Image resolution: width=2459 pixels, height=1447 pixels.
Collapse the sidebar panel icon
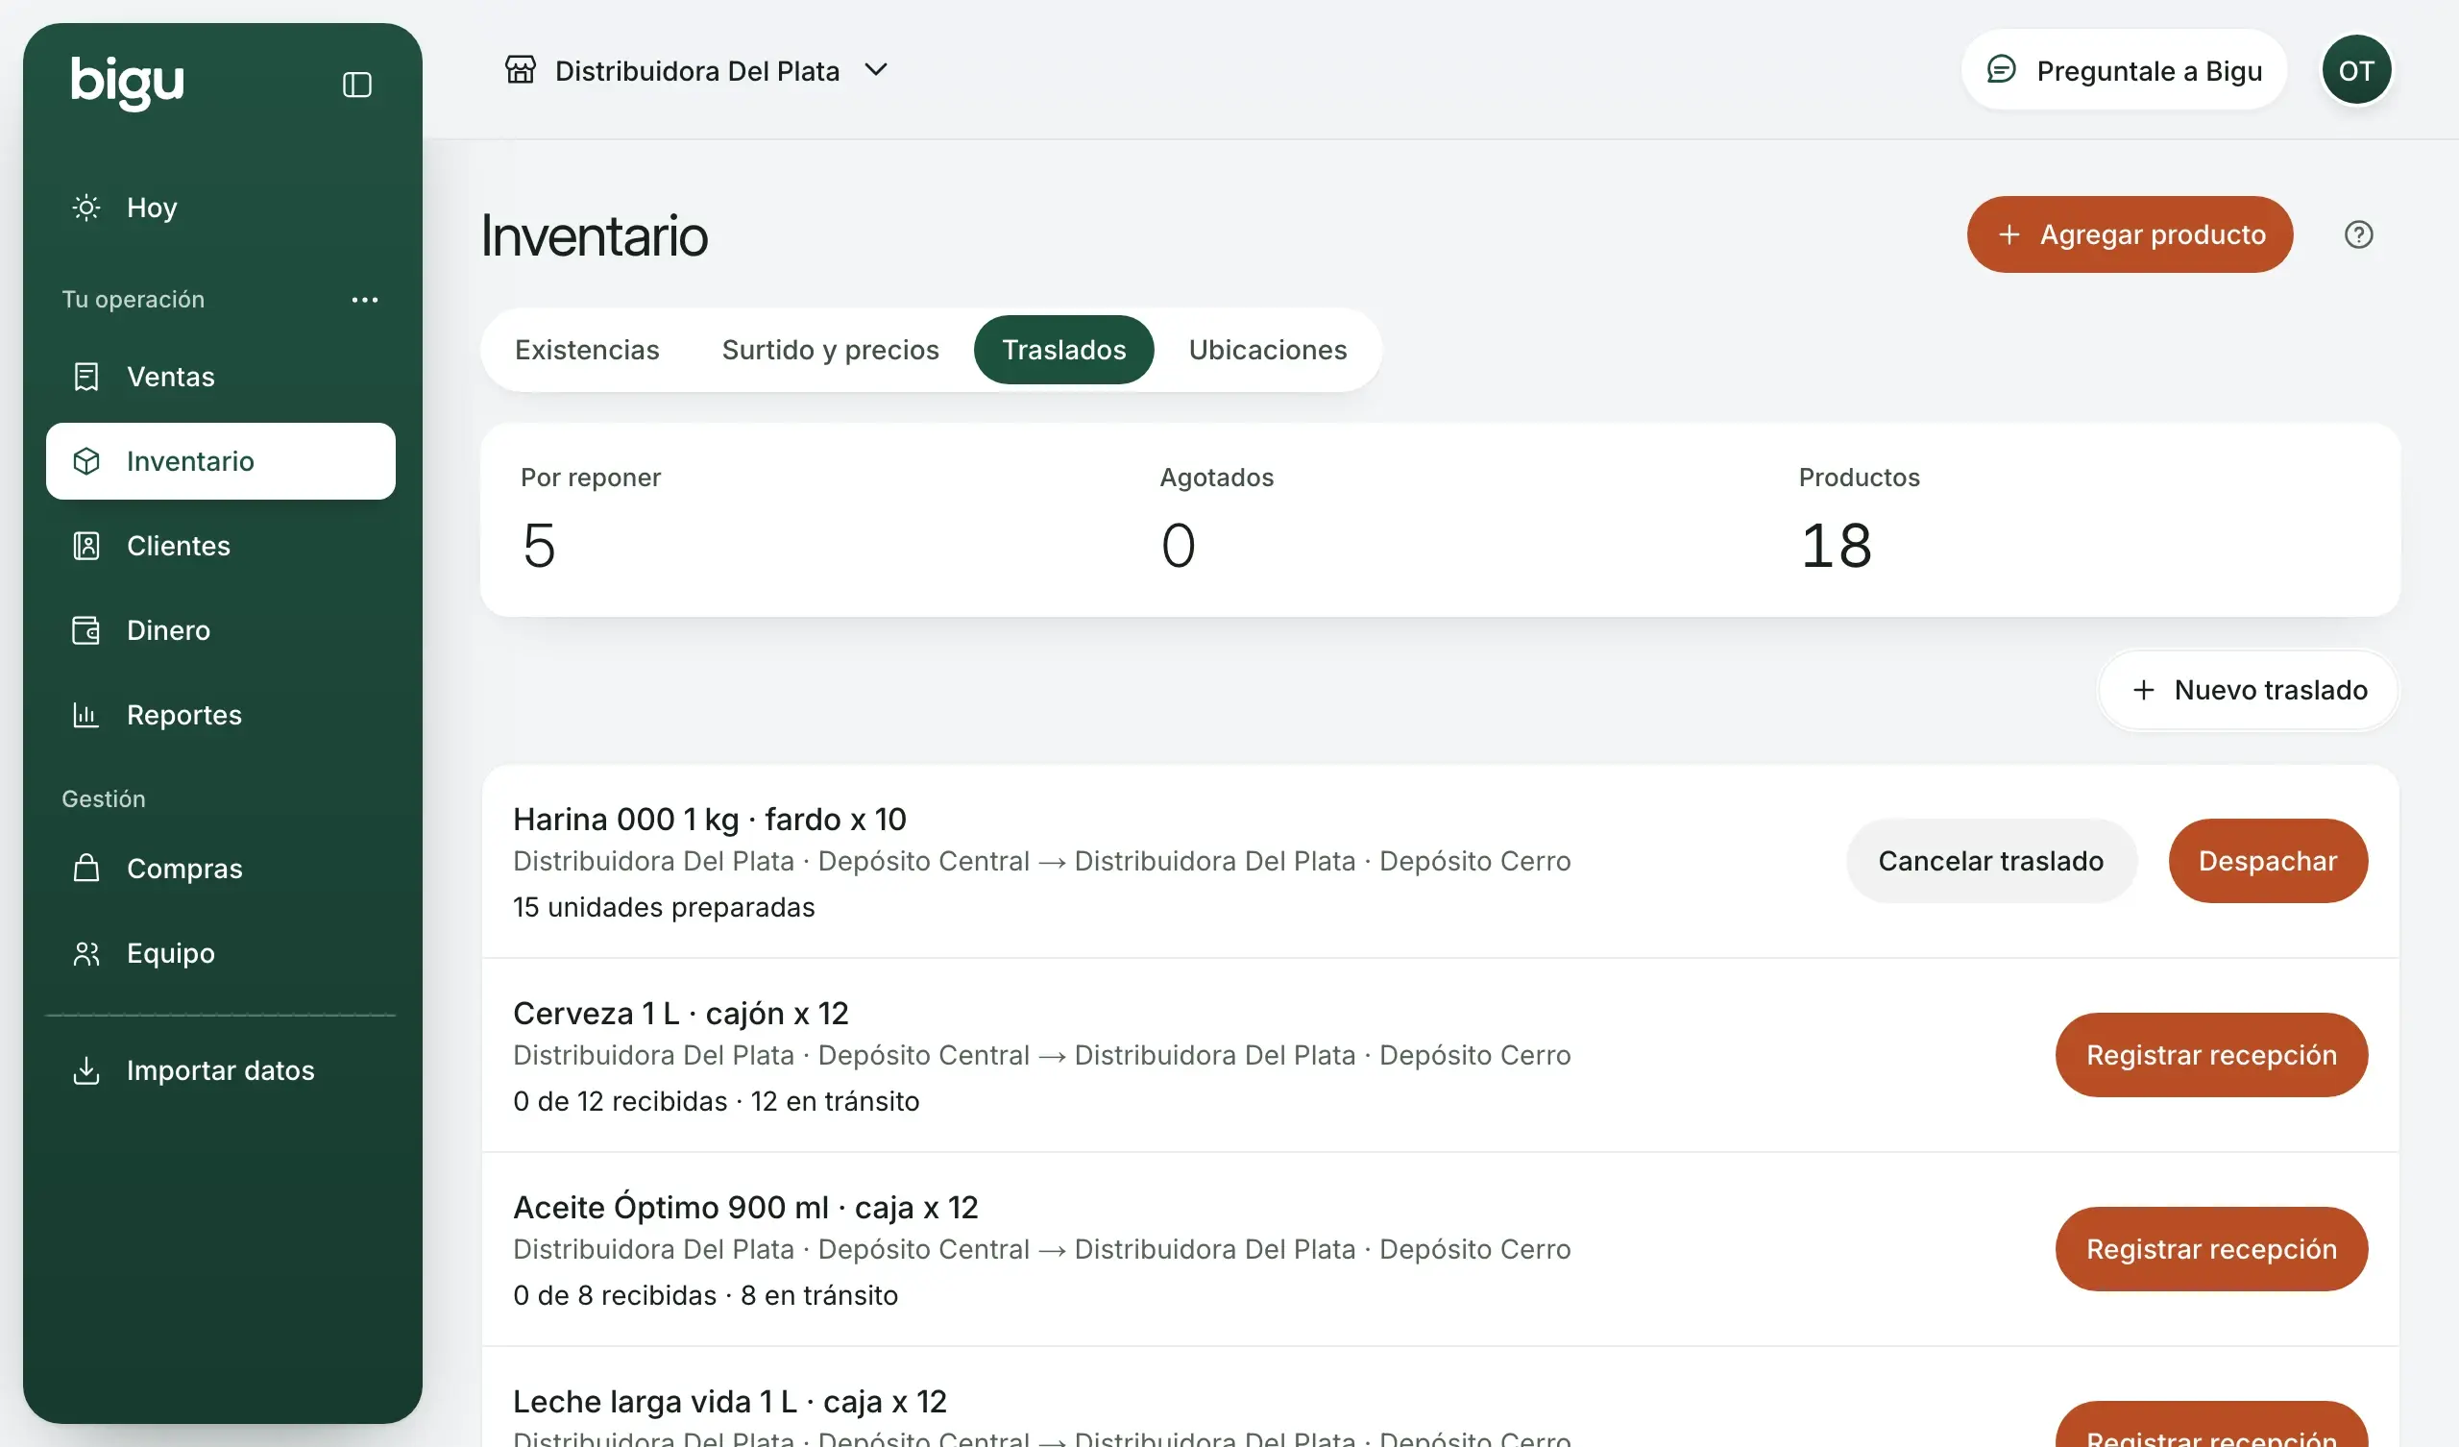(357, 85)
